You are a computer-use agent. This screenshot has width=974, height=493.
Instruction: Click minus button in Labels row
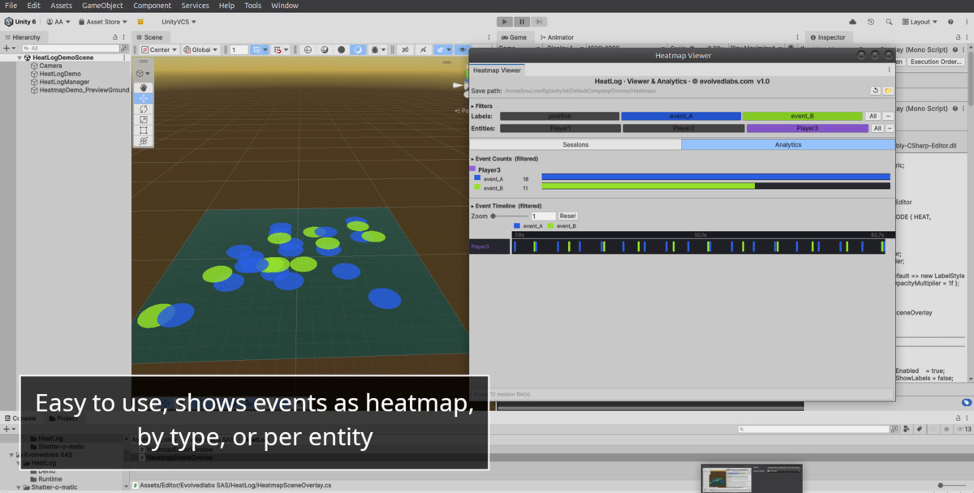[888, 116]
